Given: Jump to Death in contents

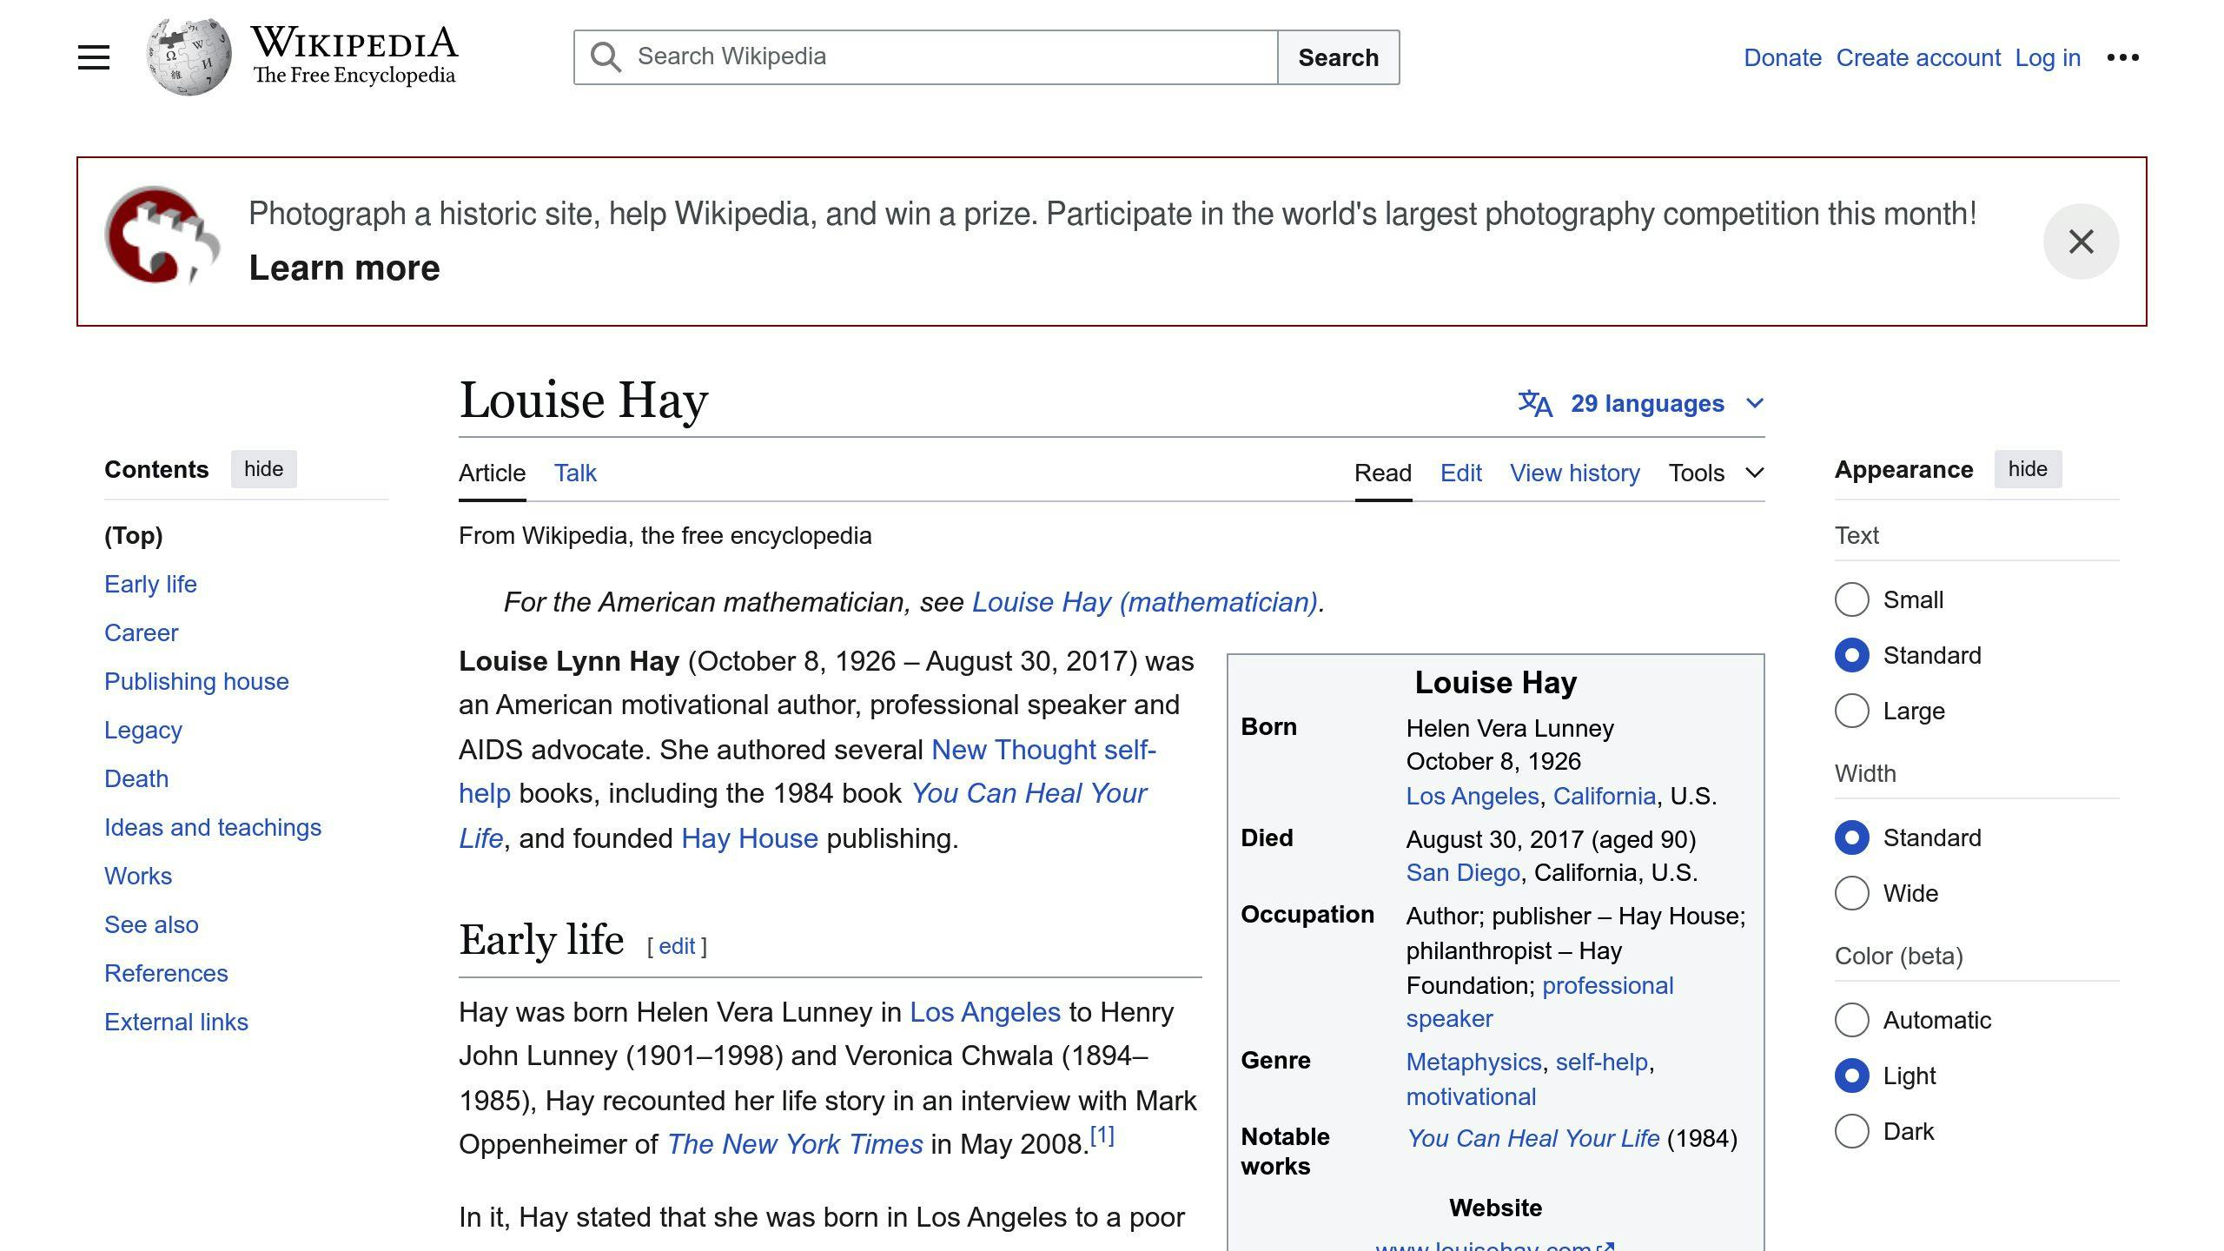Looking at the screenshot, I should click(x=136, y=778).
